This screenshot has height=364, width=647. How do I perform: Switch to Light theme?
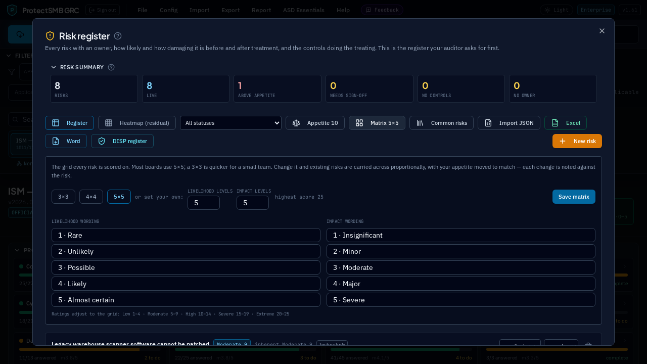(x=557, y=10)
